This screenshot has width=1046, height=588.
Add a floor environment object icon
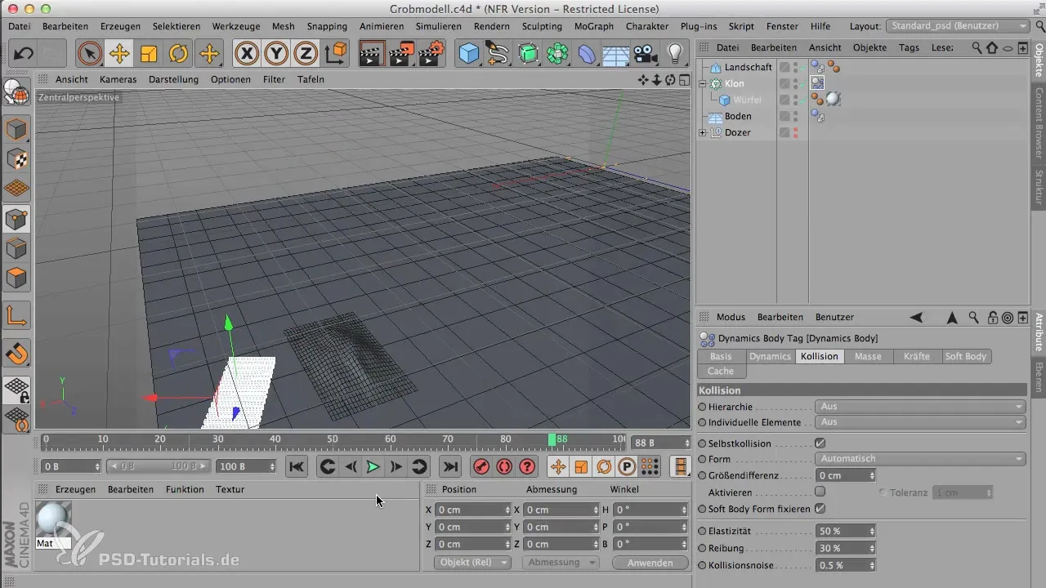pos(616,55)
